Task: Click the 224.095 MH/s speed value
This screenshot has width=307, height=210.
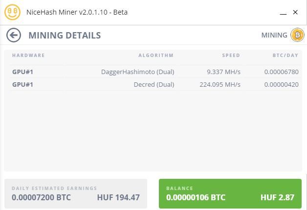Action: click(220, 84)
